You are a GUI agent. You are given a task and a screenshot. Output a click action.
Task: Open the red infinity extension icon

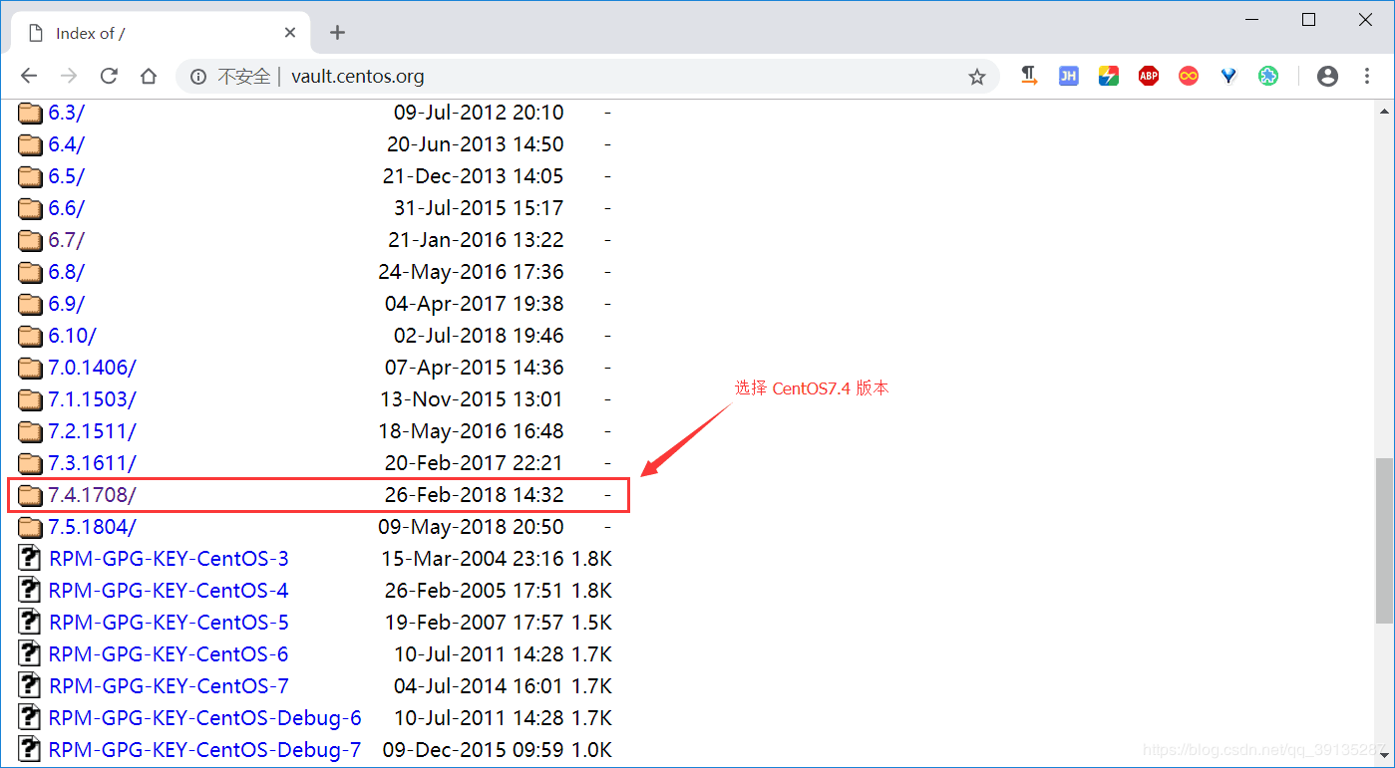pyautogui.click(x=1189, y=76)
